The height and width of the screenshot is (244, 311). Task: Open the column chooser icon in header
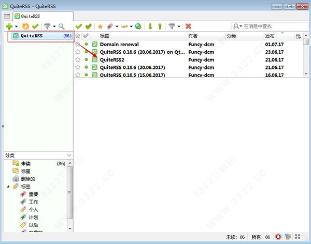pyautogui.click(x=298, y=36)
